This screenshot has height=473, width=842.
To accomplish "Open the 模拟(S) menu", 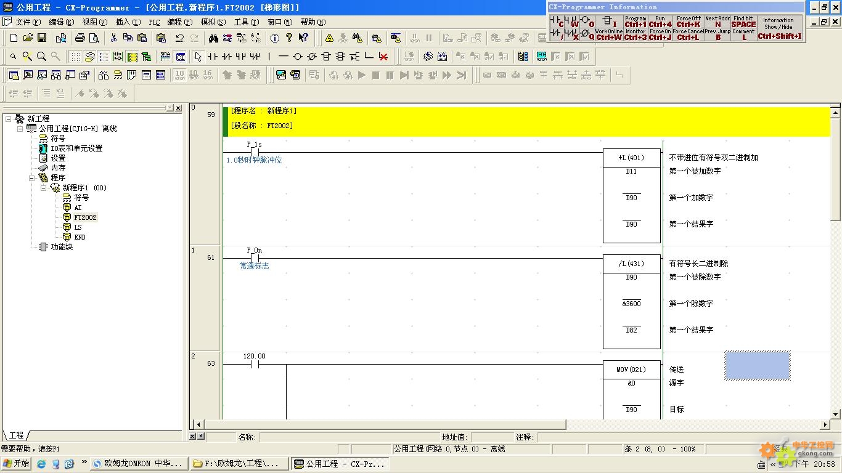I will (x=213, y=22).
